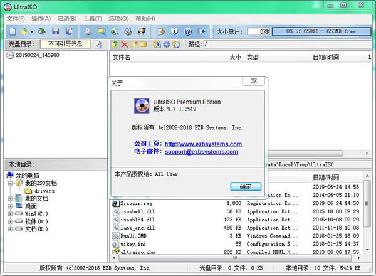Click the bootable checkmark document icon
This screenshot has height=276, width=376.
98,45
